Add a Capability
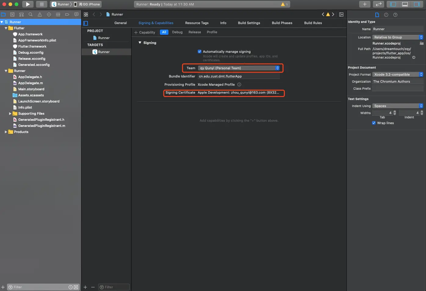 (x=145, y=32)
